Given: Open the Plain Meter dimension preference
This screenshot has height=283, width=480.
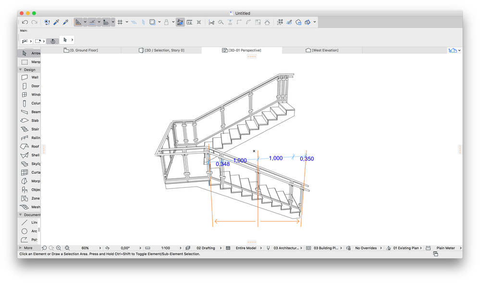Looking at the screenshot, I should point(445,248).
